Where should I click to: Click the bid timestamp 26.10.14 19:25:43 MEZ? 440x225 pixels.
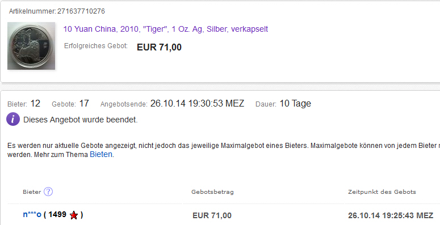tap(391, 215)
